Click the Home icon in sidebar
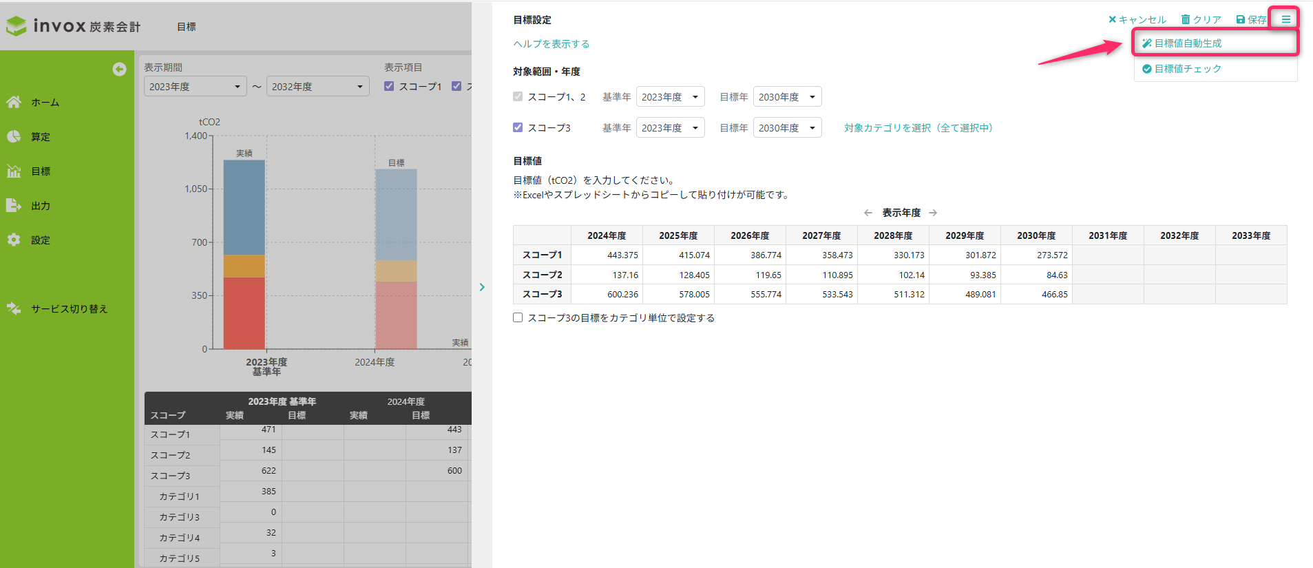Screen dimensions: 1313x568 click(x=14, y=102)
